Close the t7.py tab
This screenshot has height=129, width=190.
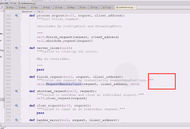tap(64, 7)
